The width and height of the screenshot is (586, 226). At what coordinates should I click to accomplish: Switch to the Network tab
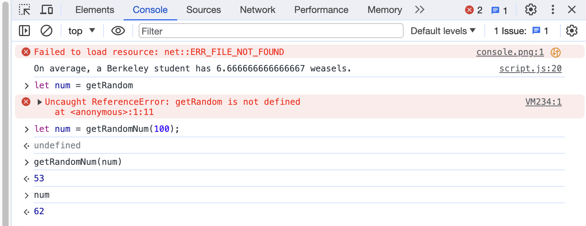[257, 9]
